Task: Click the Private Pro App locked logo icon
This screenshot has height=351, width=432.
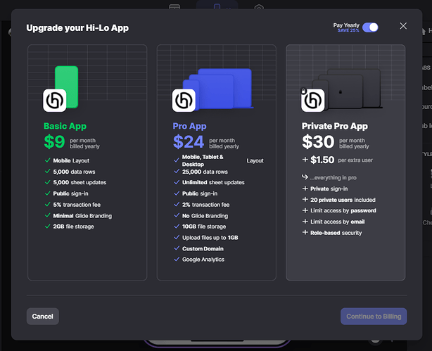Action: click(341, 90)
